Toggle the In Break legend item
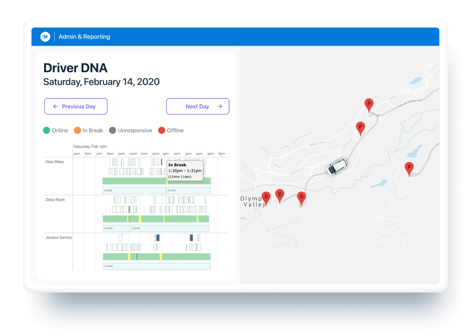Image resolution: width=471 pixels, height=336 pixels. [89, 130]
